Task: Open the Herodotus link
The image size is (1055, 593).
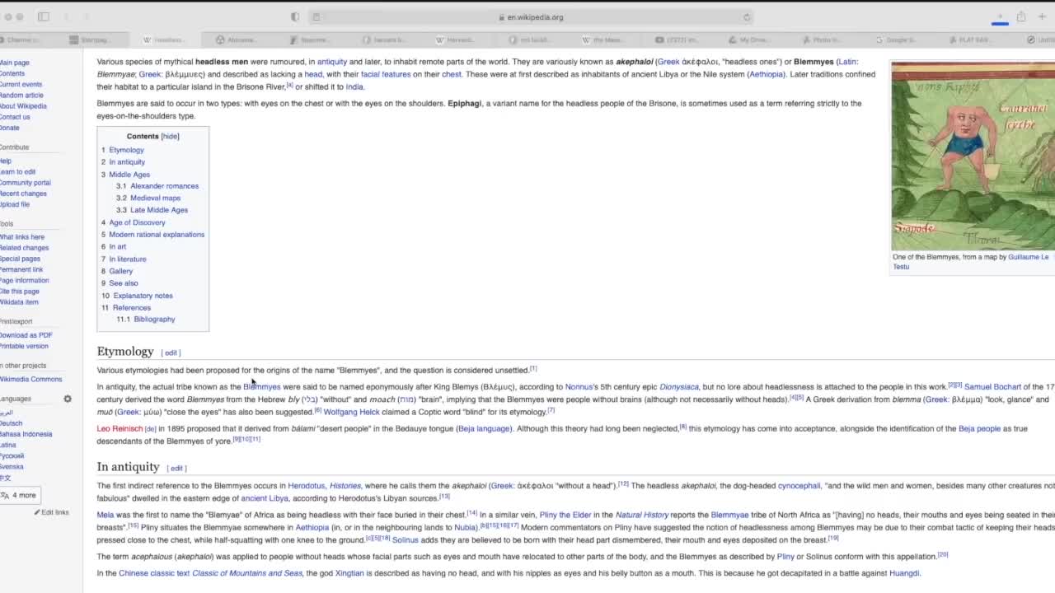Action: 306,486
